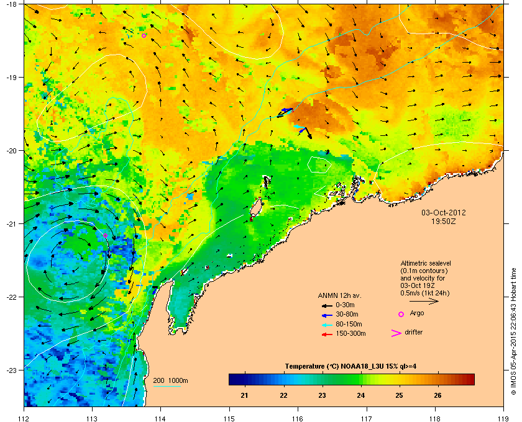Screen dimensions: 522x422
Task: Click the '30-80m' depth label
Action: [347, 314]
